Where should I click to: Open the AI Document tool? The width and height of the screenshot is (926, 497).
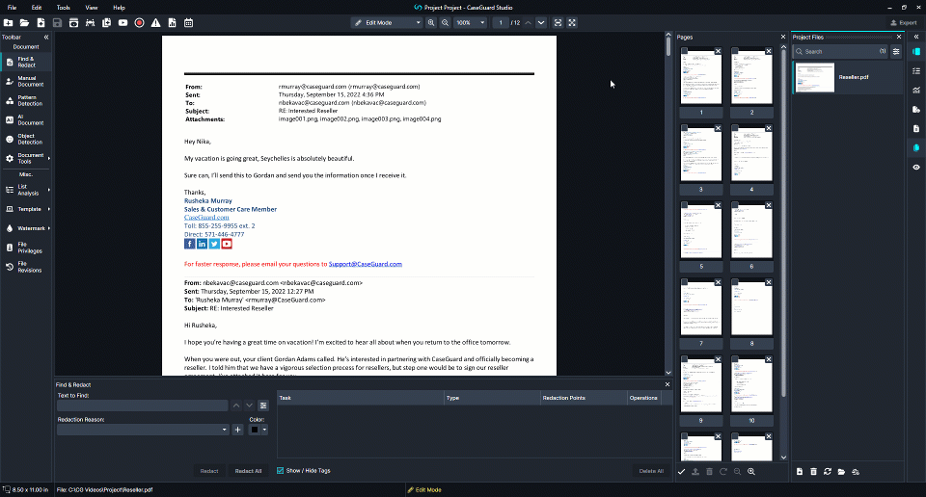(26, 119)
